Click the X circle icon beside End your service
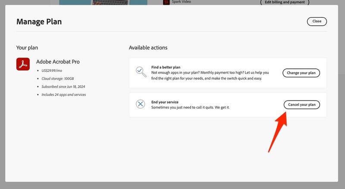This screenshot has height=189, width=345. pyautogui.click(x=141, y=104)
